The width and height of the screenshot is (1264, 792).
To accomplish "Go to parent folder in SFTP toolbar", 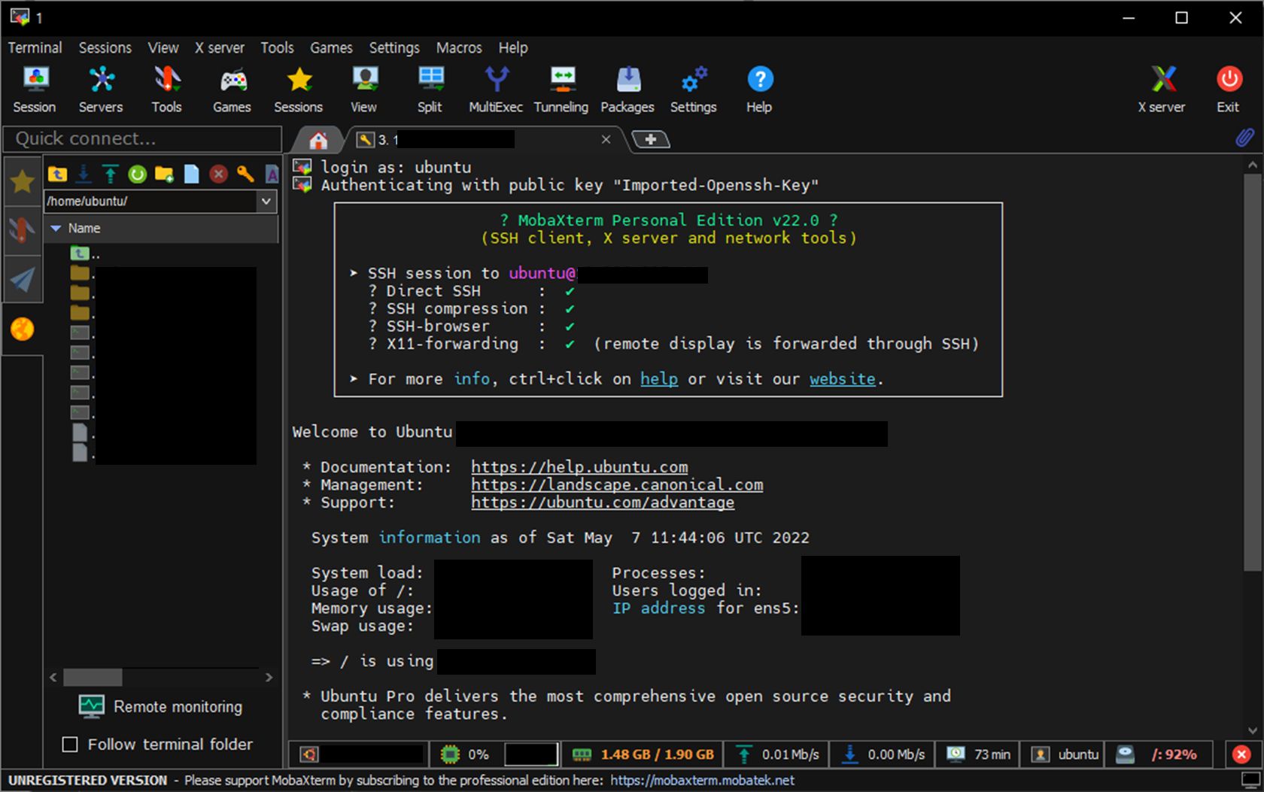I will coord(58,174).
